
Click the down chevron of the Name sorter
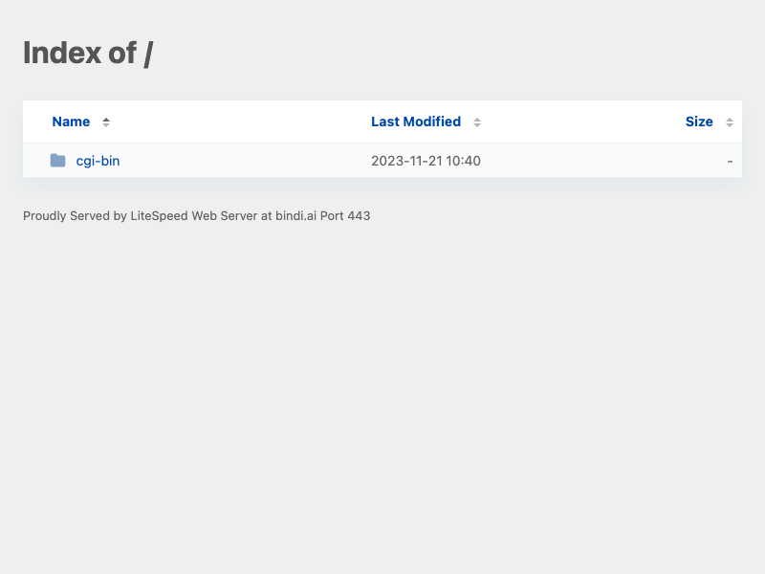(105, 125)
